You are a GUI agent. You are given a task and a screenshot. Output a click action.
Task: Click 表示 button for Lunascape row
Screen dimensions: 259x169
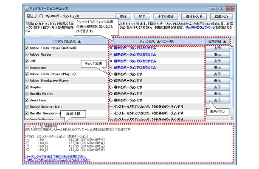217,68
